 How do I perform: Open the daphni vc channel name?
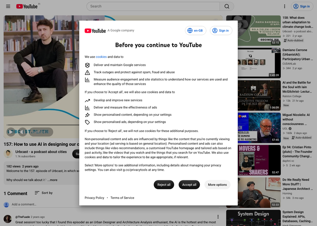click(288, 161)
